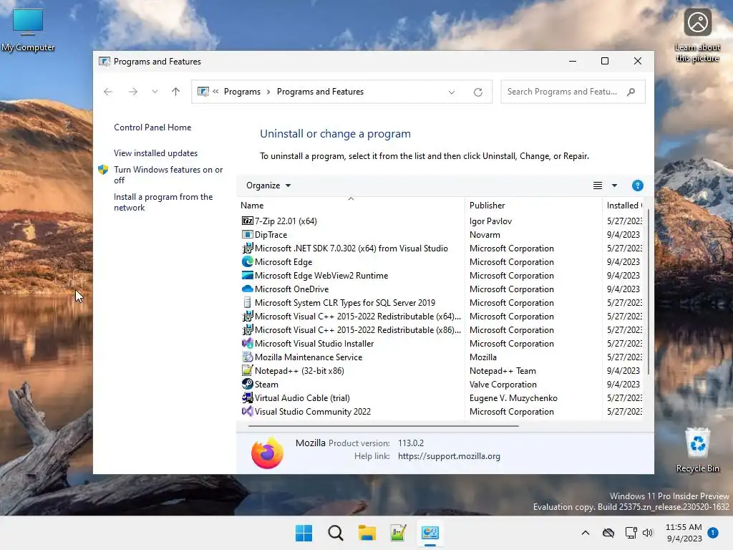Image resolution: width=733 pixels, height=550 pixels.
Task: Click the Refresh button in address bar
Action: click(477, 92)
